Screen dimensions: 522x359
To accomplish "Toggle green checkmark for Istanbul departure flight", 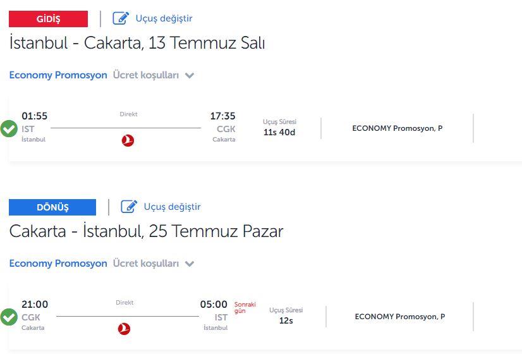I will click(x=9, y=128).
